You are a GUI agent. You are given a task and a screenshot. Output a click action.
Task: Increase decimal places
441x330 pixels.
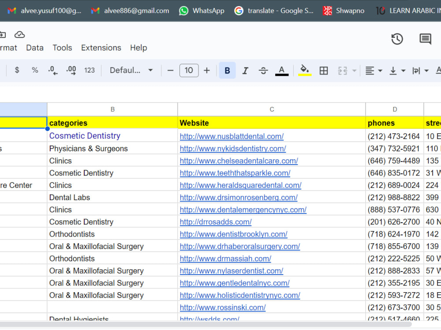click(71, 70)
